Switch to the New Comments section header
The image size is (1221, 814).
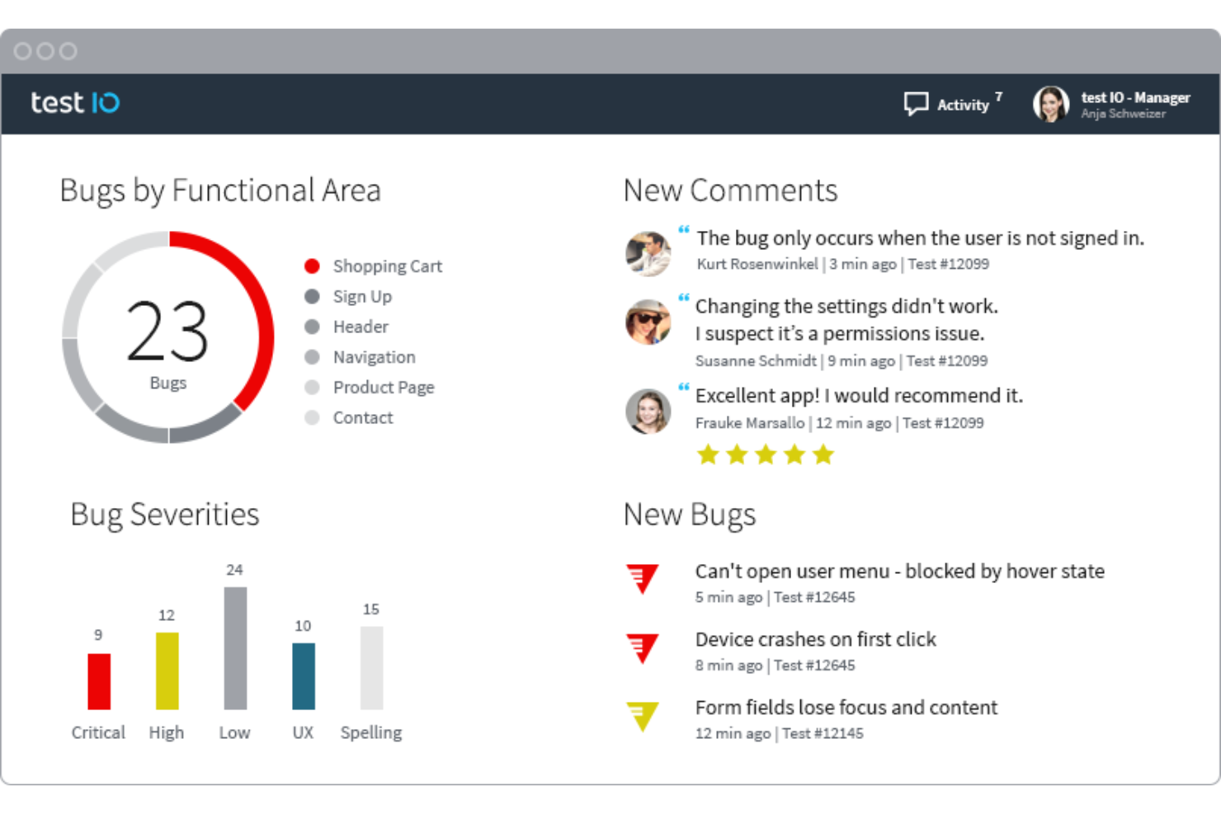730,191
